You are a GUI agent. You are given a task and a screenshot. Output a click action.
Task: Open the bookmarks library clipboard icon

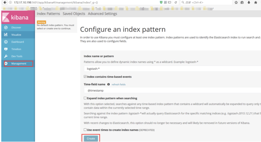point(242,2)
